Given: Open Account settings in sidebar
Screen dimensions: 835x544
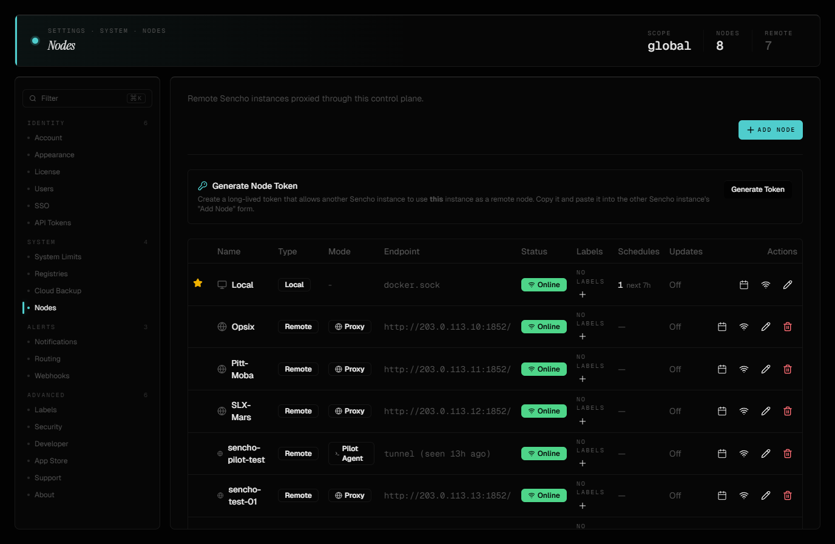Looking at the screenshot, I should [49, 138].
